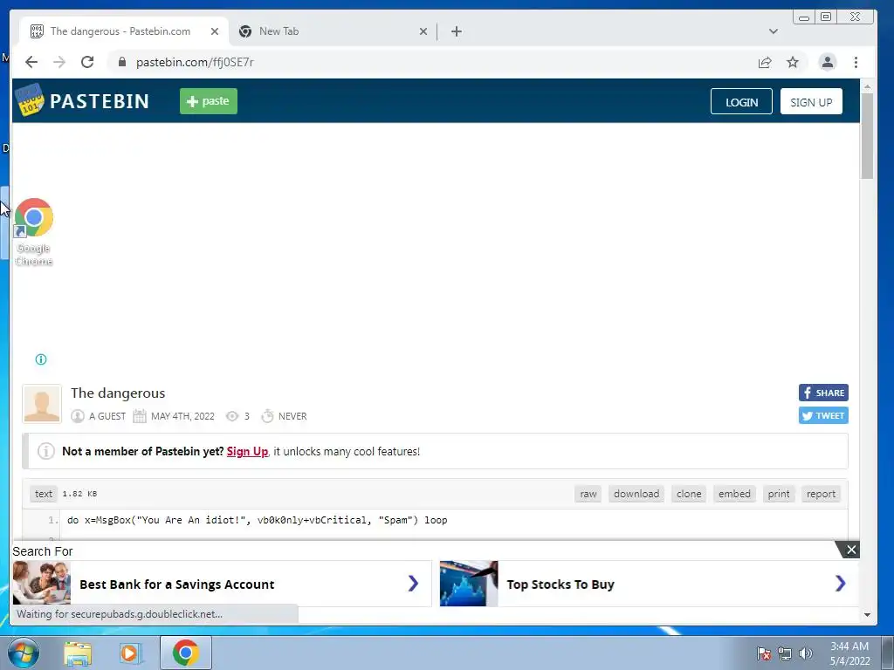Open Windows Explorer from taskbar
The height and width of the screenshot is (670, 894).
(x=78, y=653)
